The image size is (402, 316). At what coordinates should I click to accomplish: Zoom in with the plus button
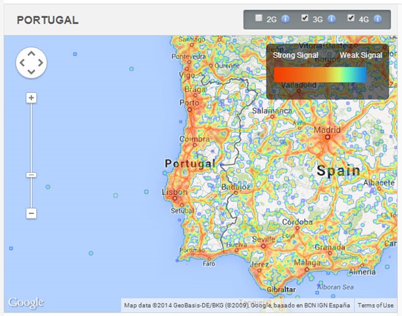(32, 97)
